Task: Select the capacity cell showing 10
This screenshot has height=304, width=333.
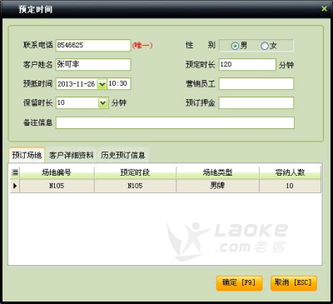Action: tap(290, 186)
